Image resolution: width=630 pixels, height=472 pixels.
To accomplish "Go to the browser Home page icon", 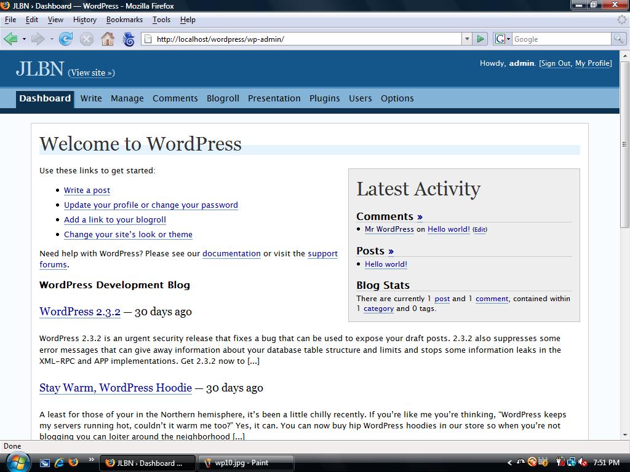I will pos(108,39).
